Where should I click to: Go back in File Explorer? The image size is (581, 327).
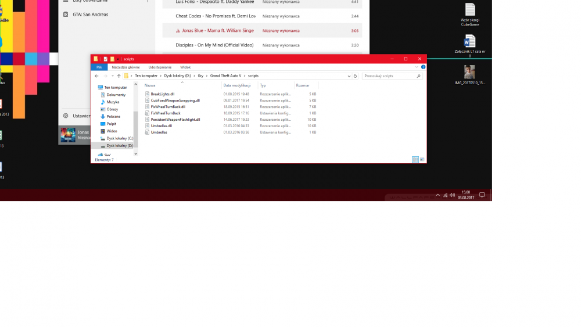[96, 76]
